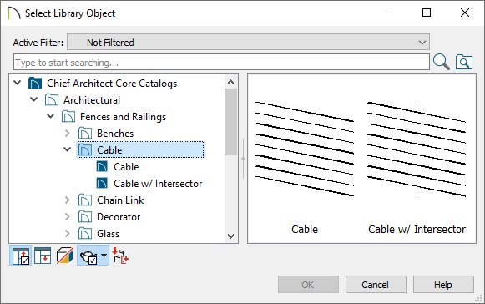Click the tree scrollbar down arrow

point(230,236)
